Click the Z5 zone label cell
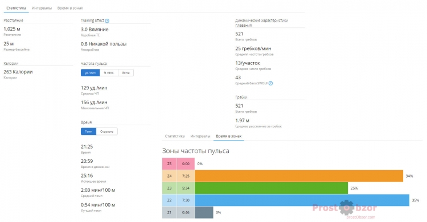This screenshot has height=222, width=427. [170, 164]
